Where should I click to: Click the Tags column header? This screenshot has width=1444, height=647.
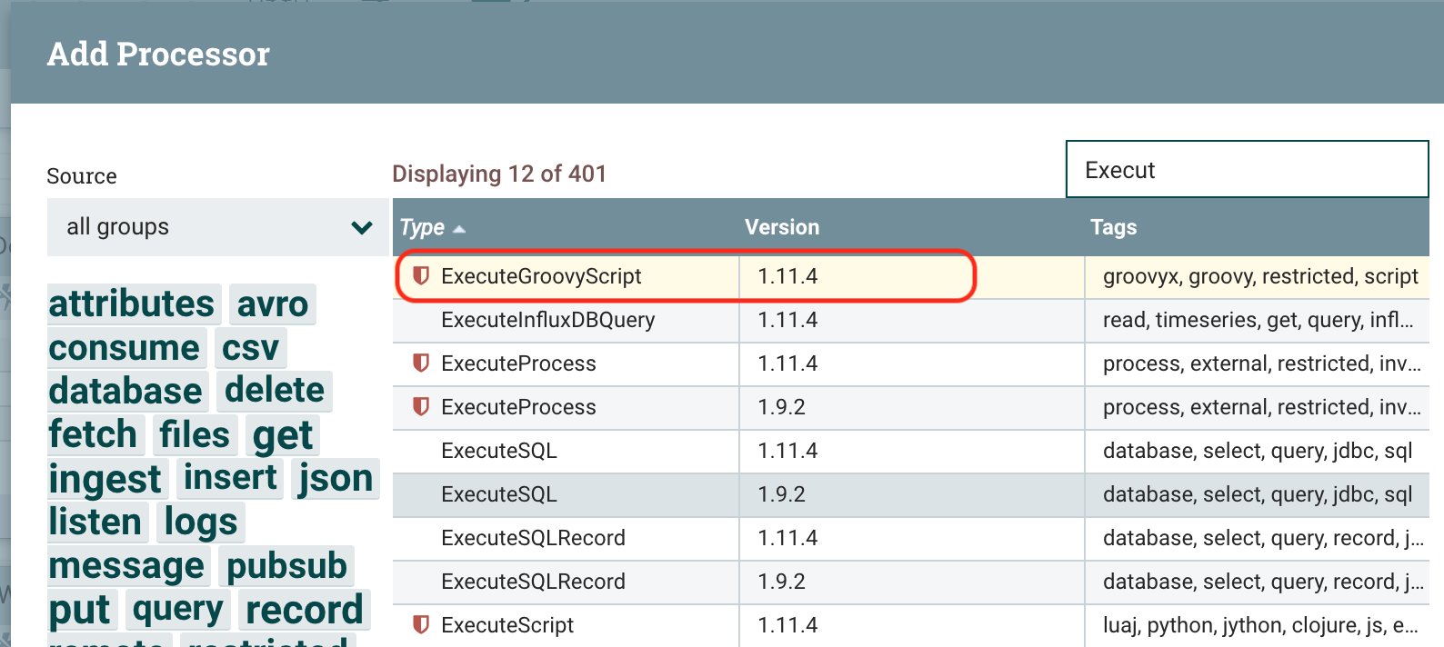point(1113,227)
